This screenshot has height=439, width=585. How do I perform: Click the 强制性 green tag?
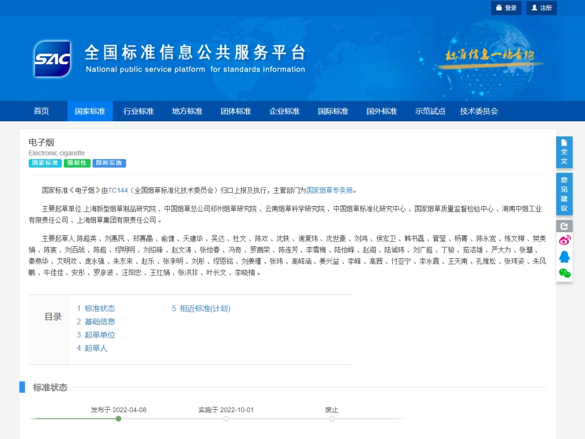77,163
